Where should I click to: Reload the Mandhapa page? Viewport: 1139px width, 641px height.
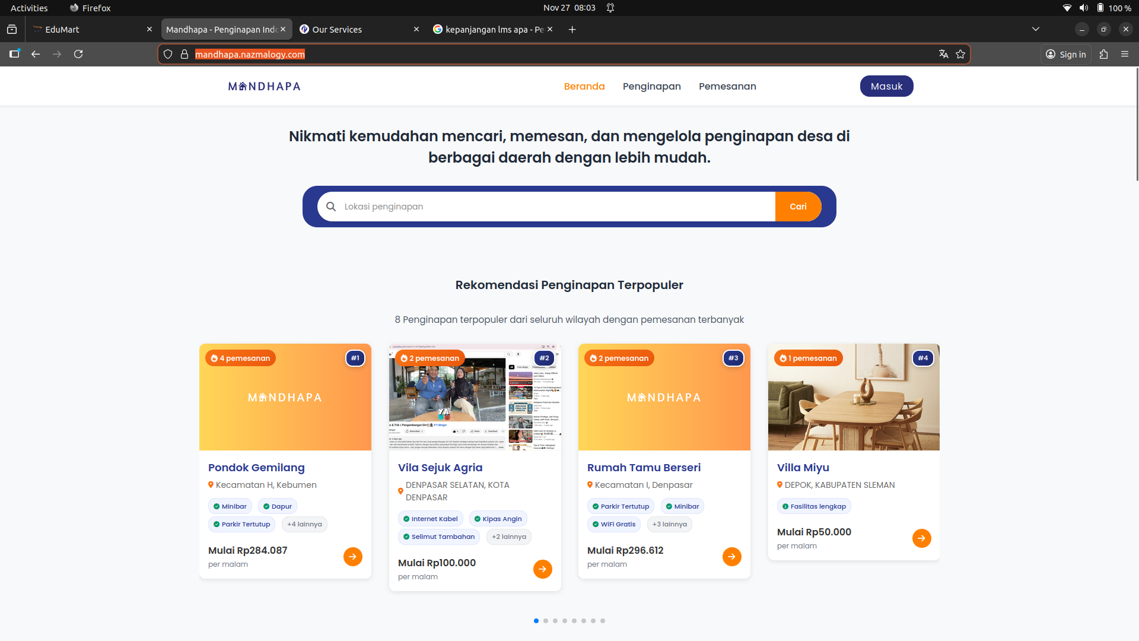tap(78, 54)
